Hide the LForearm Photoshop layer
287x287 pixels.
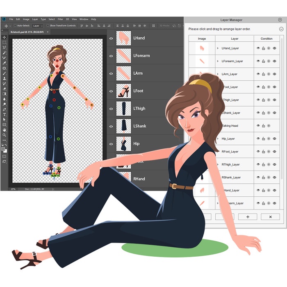click(111, 56)
